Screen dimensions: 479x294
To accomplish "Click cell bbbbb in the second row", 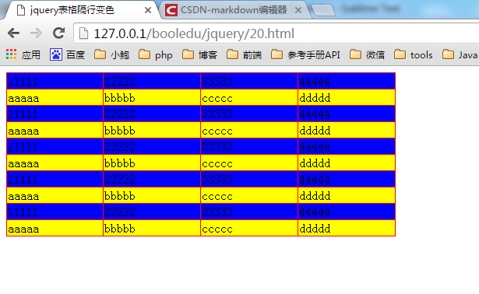I will click(x=152, y=97).
